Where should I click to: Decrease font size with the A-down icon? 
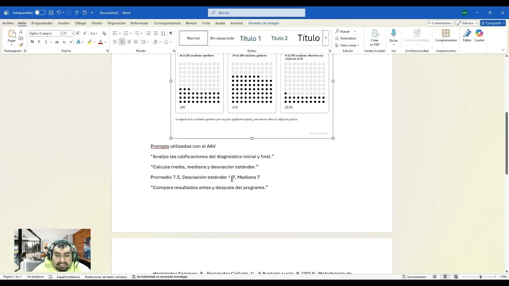[x=85, y=33]
